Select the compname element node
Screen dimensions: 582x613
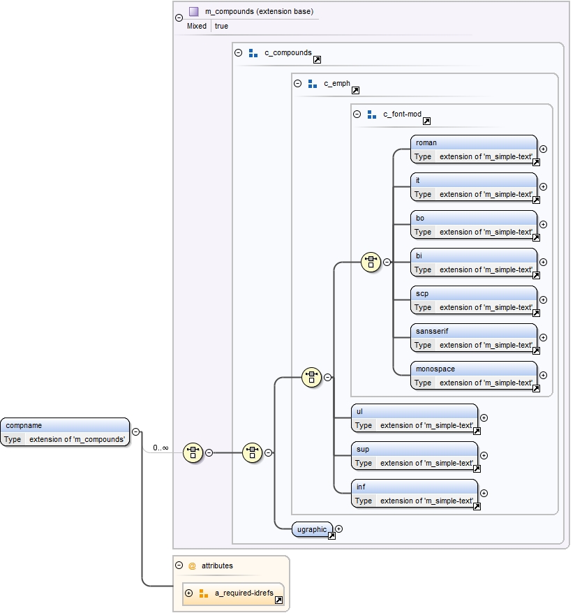tap(65, 425)
